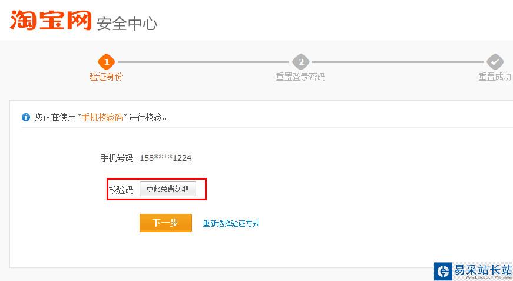The width and height of the screenshot is (513, 281).
Task: Click the 校验码 field label
Action: tap(121, 190)
